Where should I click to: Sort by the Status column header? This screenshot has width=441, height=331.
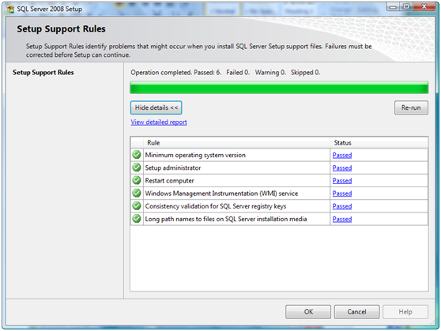click(x=379, y=143)
